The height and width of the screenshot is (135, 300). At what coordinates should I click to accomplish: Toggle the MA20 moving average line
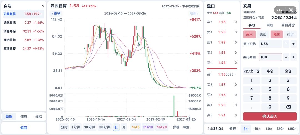pos(162,127)
